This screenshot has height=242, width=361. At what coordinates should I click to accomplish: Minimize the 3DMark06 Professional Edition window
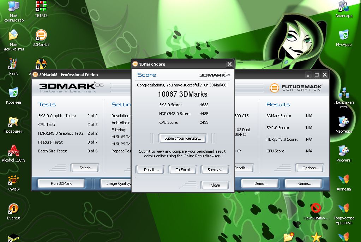click(308, 75)
